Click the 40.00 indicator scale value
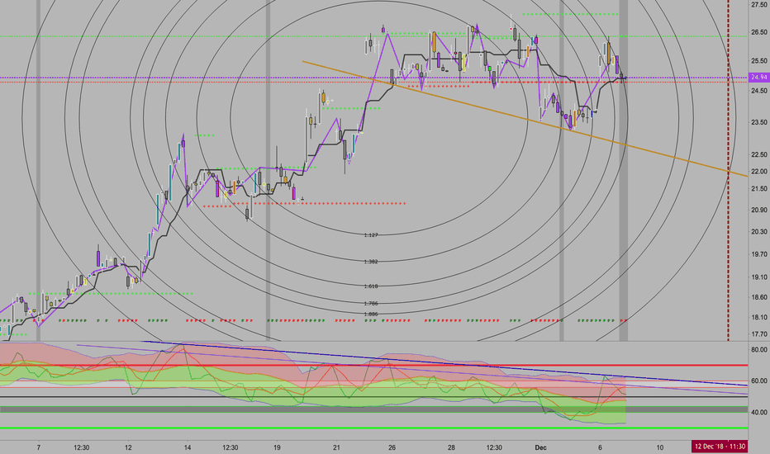 pyautogui.click(x=758, y=412)
